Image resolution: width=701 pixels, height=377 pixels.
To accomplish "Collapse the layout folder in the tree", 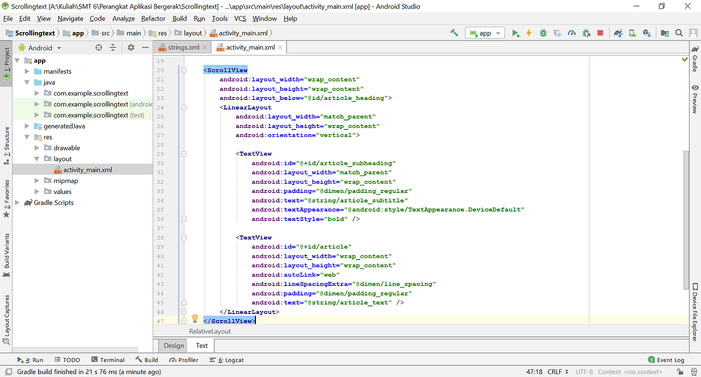I will (x=37, y=158).
